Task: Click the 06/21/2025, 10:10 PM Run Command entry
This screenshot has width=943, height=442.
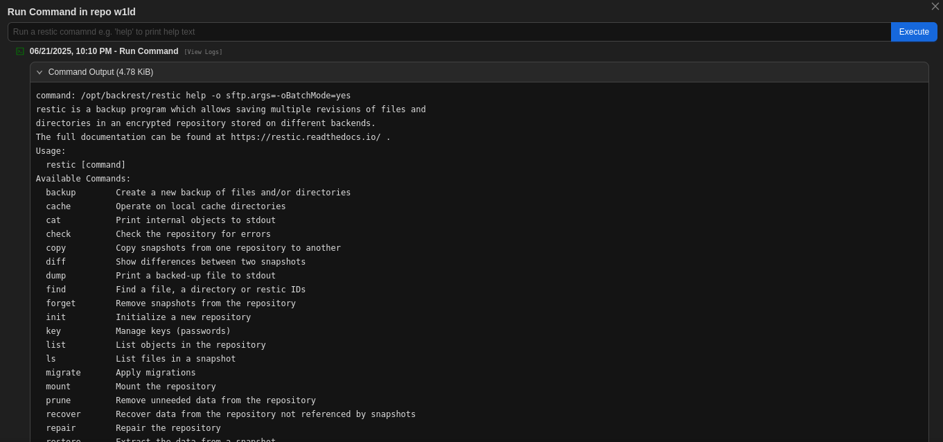Action: tap(104, 51)
